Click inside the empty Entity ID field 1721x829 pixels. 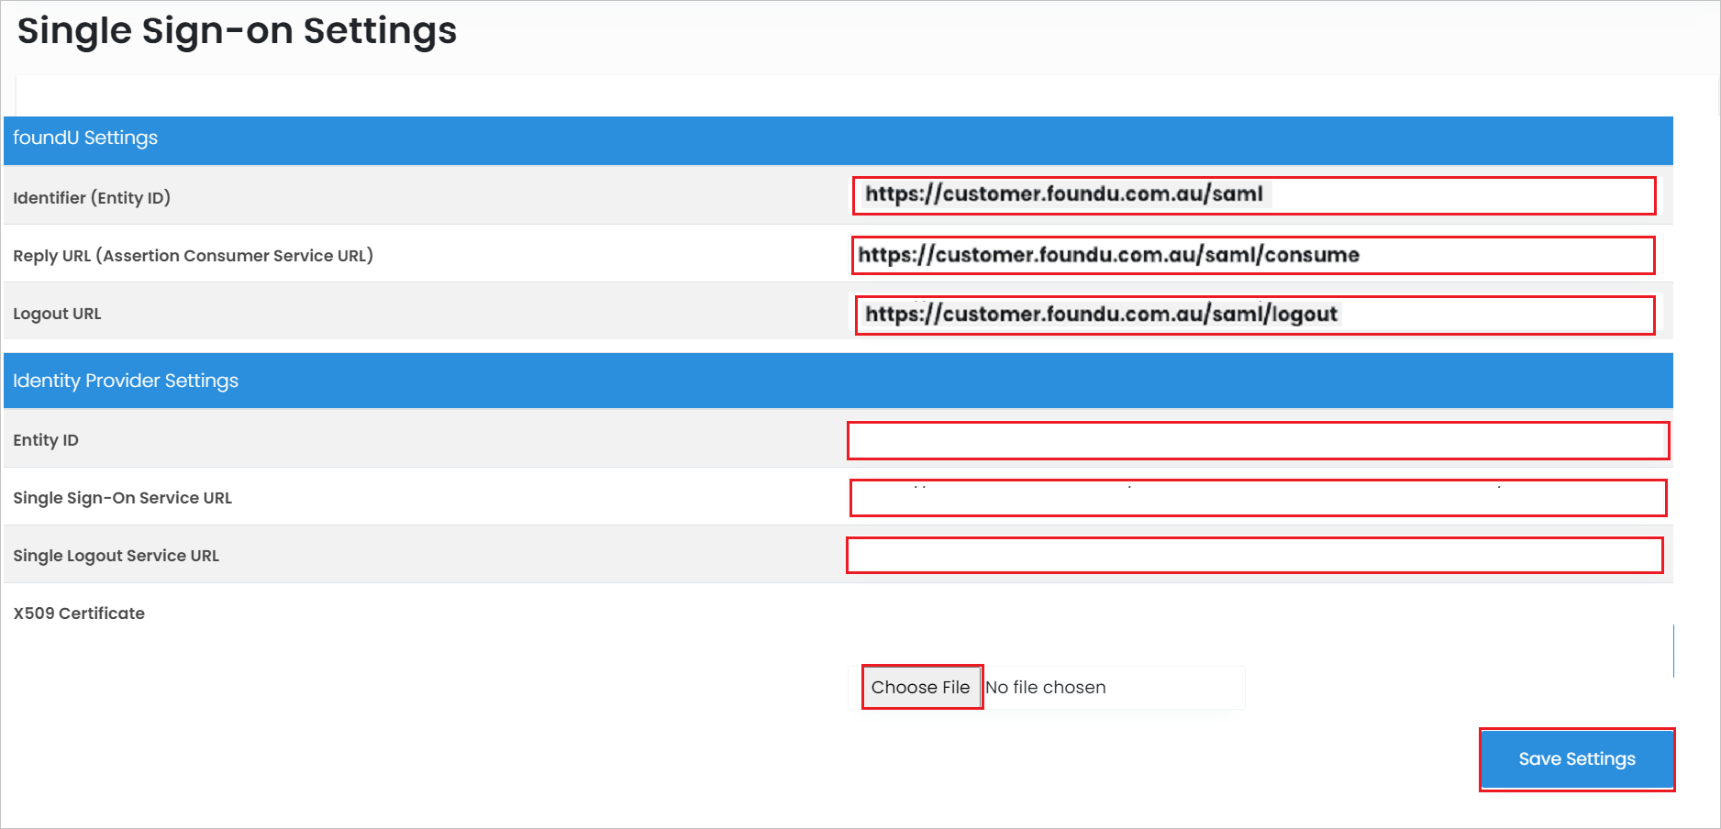1257,440
